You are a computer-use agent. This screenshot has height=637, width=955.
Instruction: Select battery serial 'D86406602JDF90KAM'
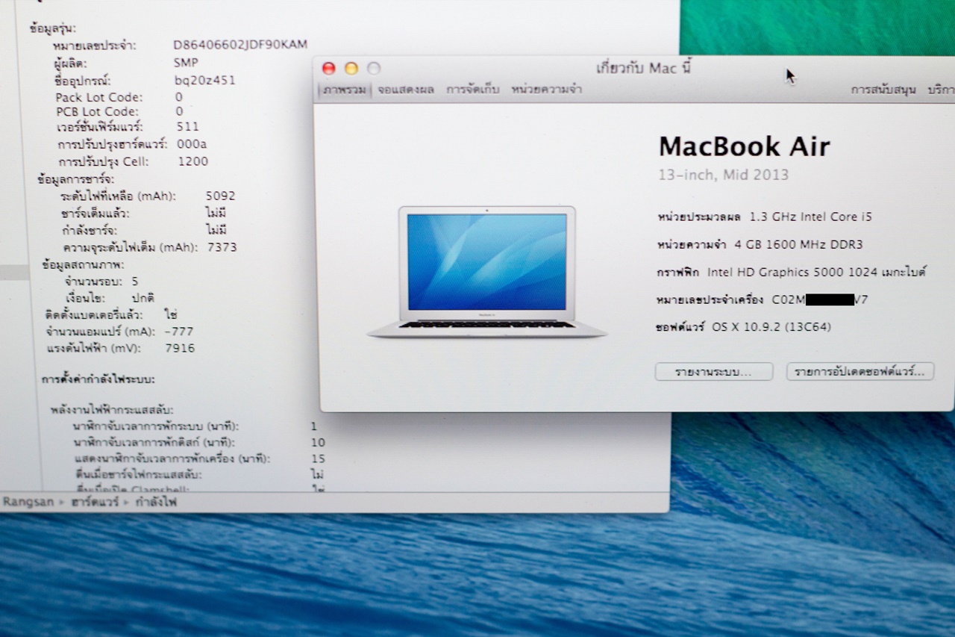[240, 45]
